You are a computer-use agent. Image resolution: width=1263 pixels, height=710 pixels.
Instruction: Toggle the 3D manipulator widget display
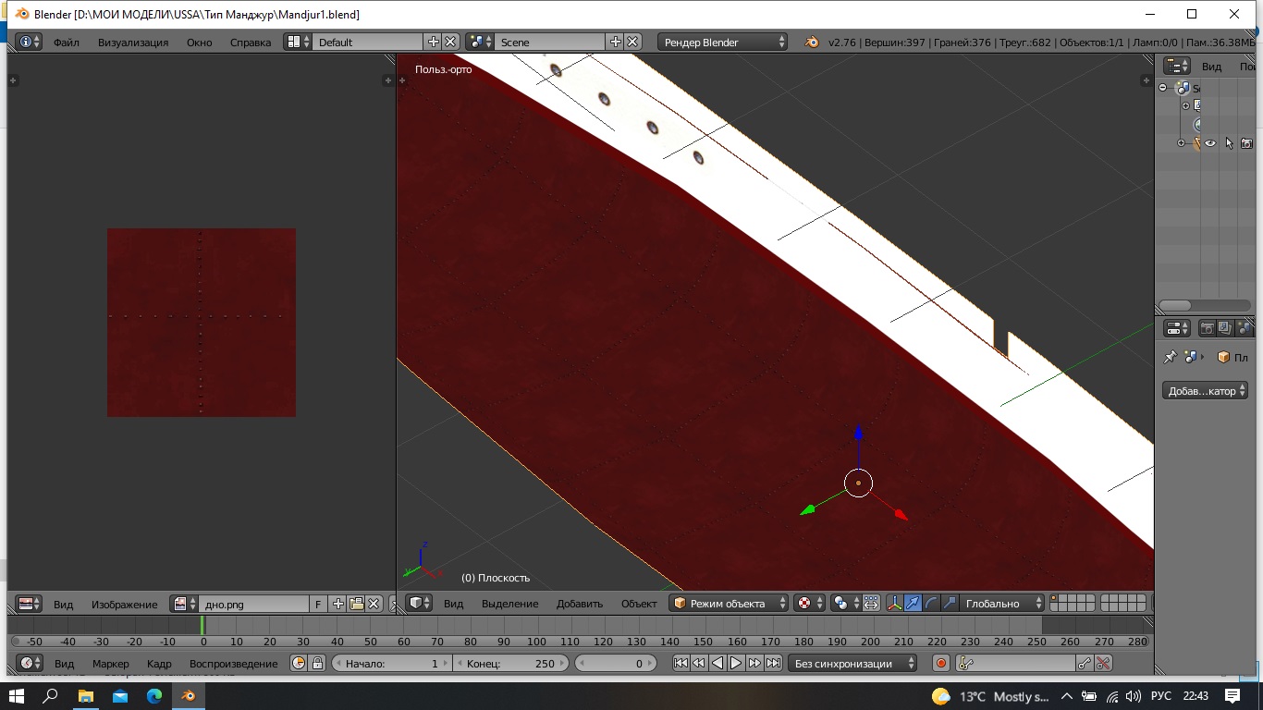pos(894,604)
